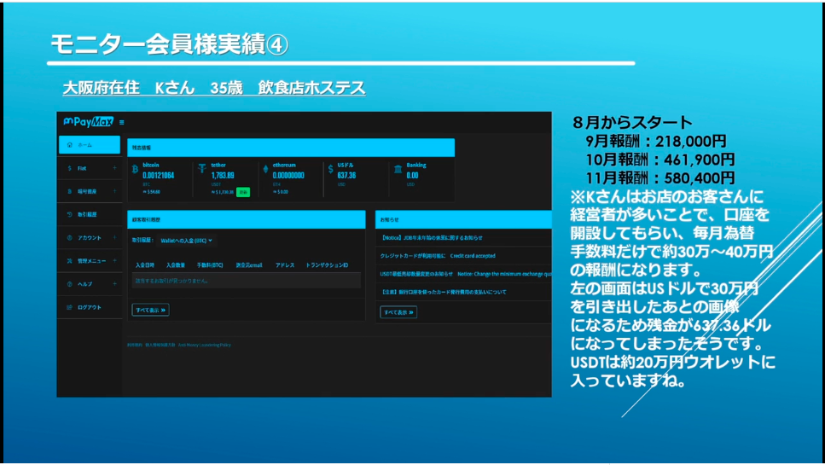Viewport: 825px width, 465px height.
Task: Expand the ヘルプ menu plus sign
Action: tap(114, 284)
